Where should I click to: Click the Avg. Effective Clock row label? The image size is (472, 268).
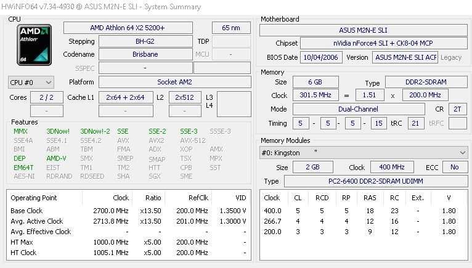point(41,232)
